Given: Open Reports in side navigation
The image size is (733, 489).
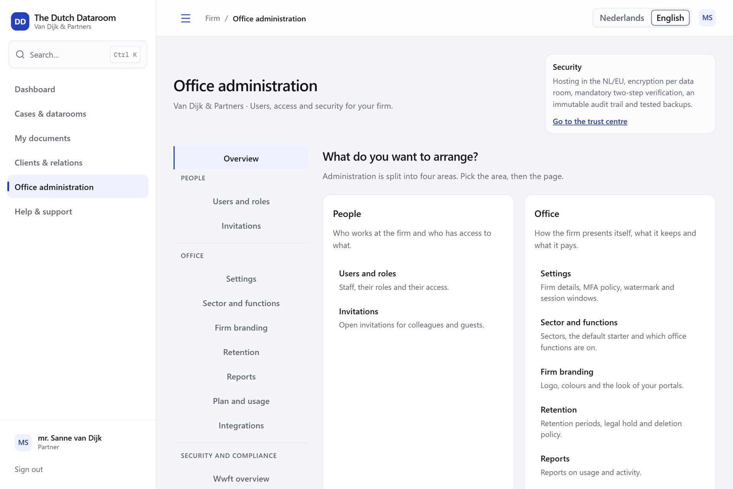Looking at the screenshot, I should click(x=241, y=377).
